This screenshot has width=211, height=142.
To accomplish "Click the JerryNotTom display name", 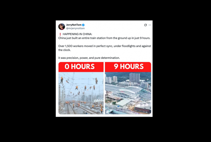I will 74,25.
